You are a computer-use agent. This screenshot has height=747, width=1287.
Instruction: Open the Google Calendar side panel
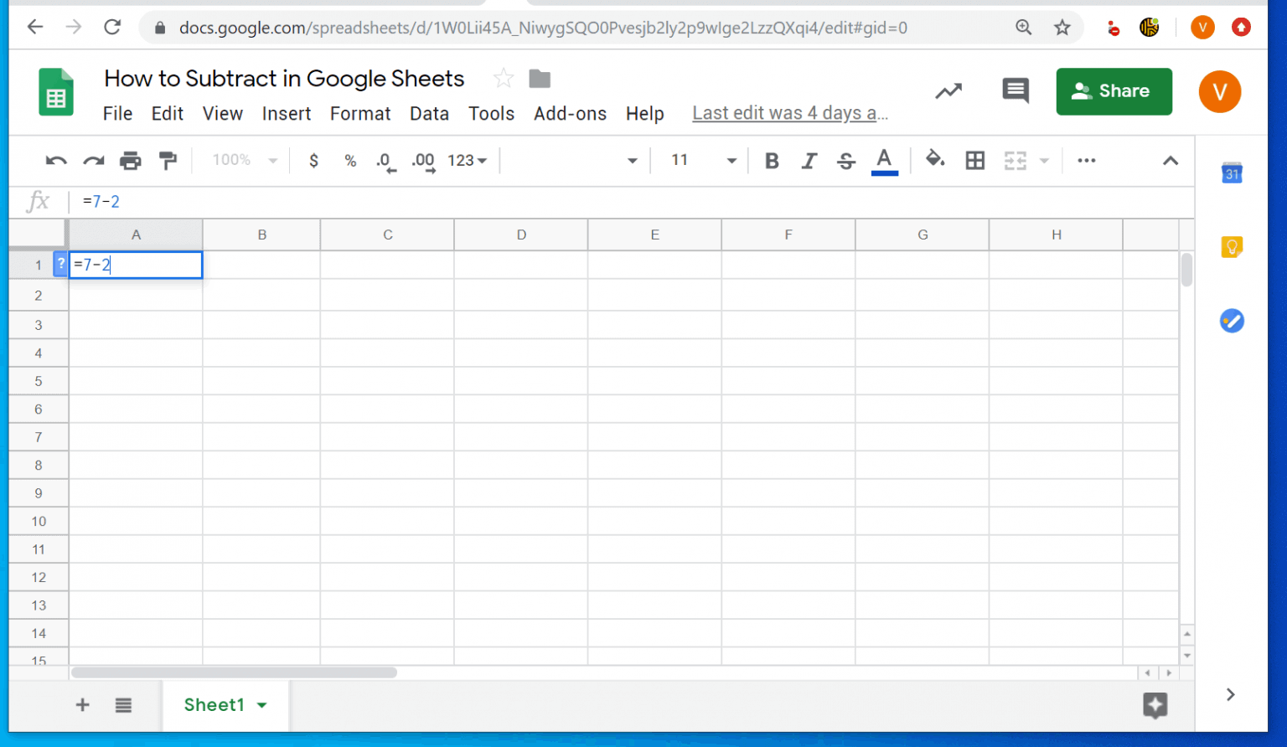tap(1232, 173)
